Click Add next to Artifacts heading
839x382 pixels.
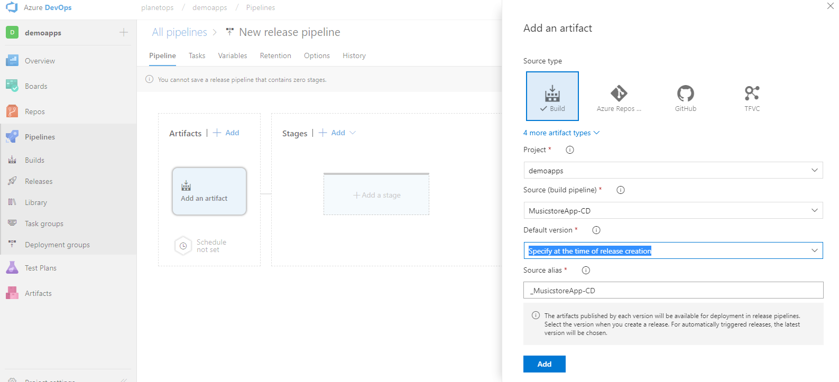tap(226, 133)
